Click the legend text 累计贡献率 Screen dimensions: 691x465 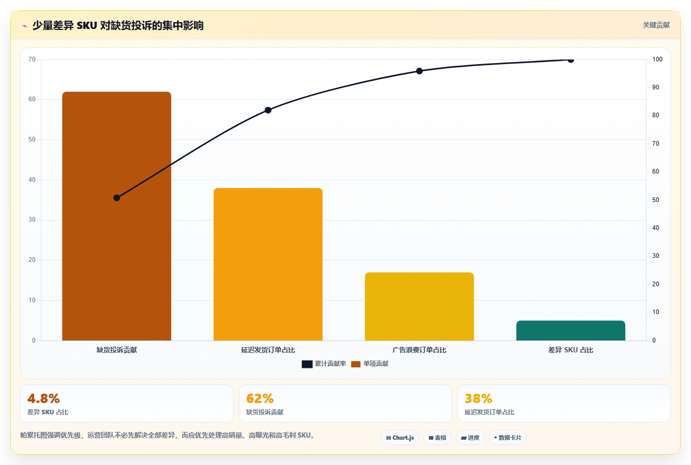(331, 364)
